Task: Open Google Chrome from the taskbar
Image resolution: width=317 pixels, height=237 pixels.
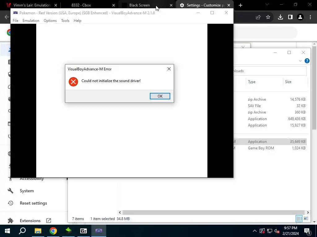Action: pyautogui.click(x=53, y=231)
